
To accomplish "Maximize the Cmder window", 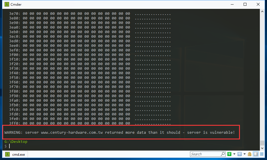I will (x=245, y=4).
